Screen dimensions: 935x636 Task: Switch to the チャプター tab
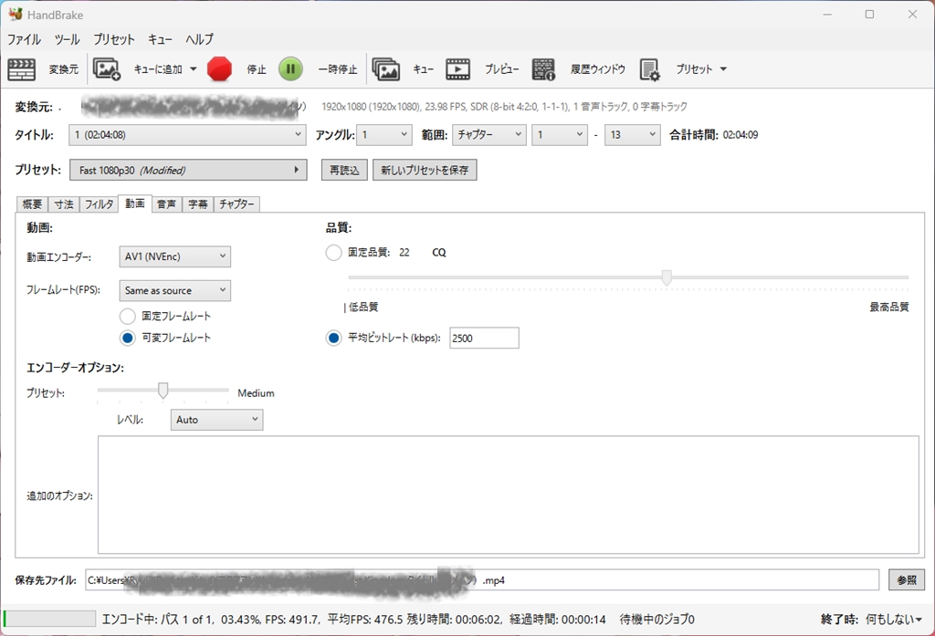click(x=236, y=204)
